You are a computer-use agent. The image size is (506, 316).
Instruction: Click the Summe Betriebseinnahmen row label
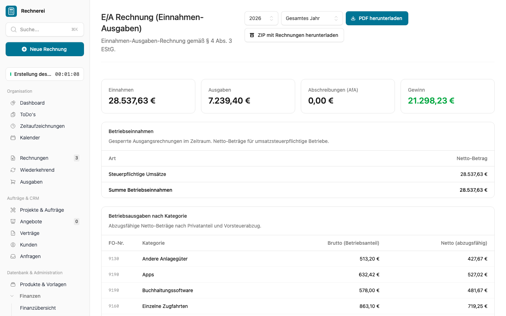click(x=141, y=190)
